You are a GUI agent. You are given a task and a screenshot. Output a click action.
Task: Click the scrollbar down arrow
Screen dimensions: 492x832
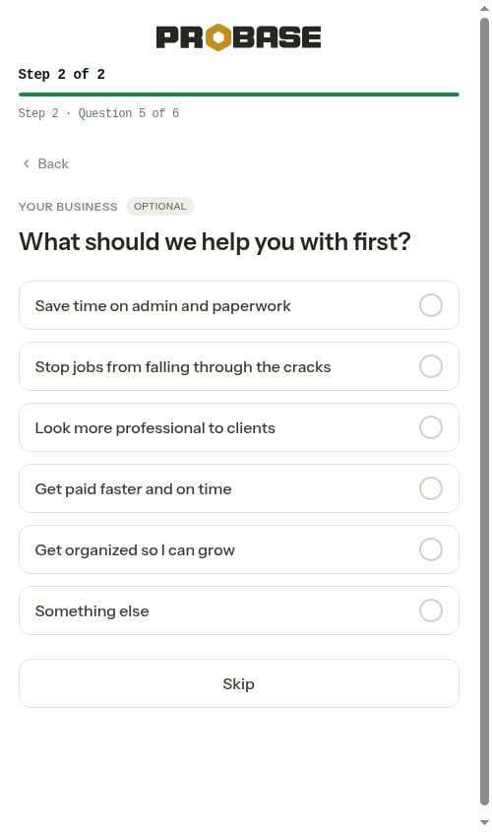coord(484,823)
